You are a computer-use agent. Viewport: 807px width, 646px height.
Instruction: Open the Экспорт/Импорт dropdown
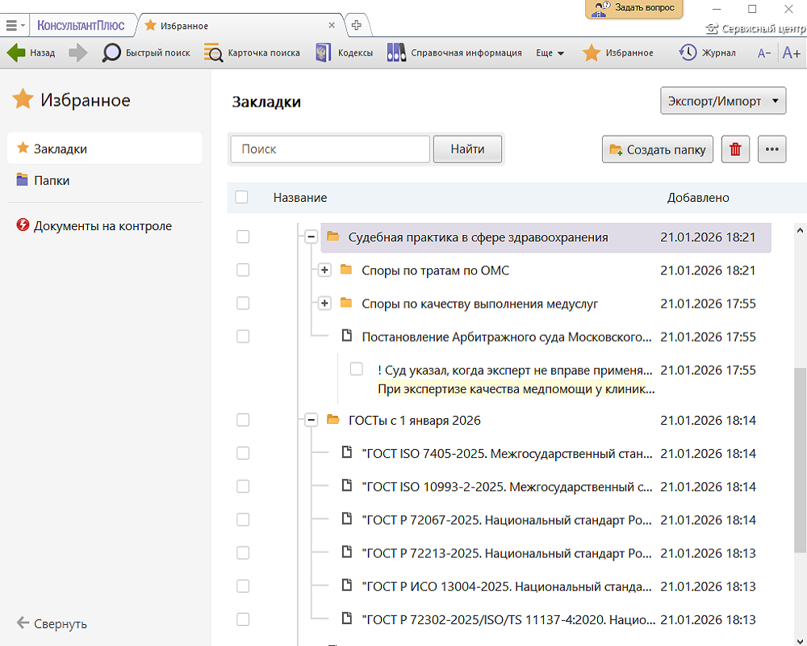point(722,102)
